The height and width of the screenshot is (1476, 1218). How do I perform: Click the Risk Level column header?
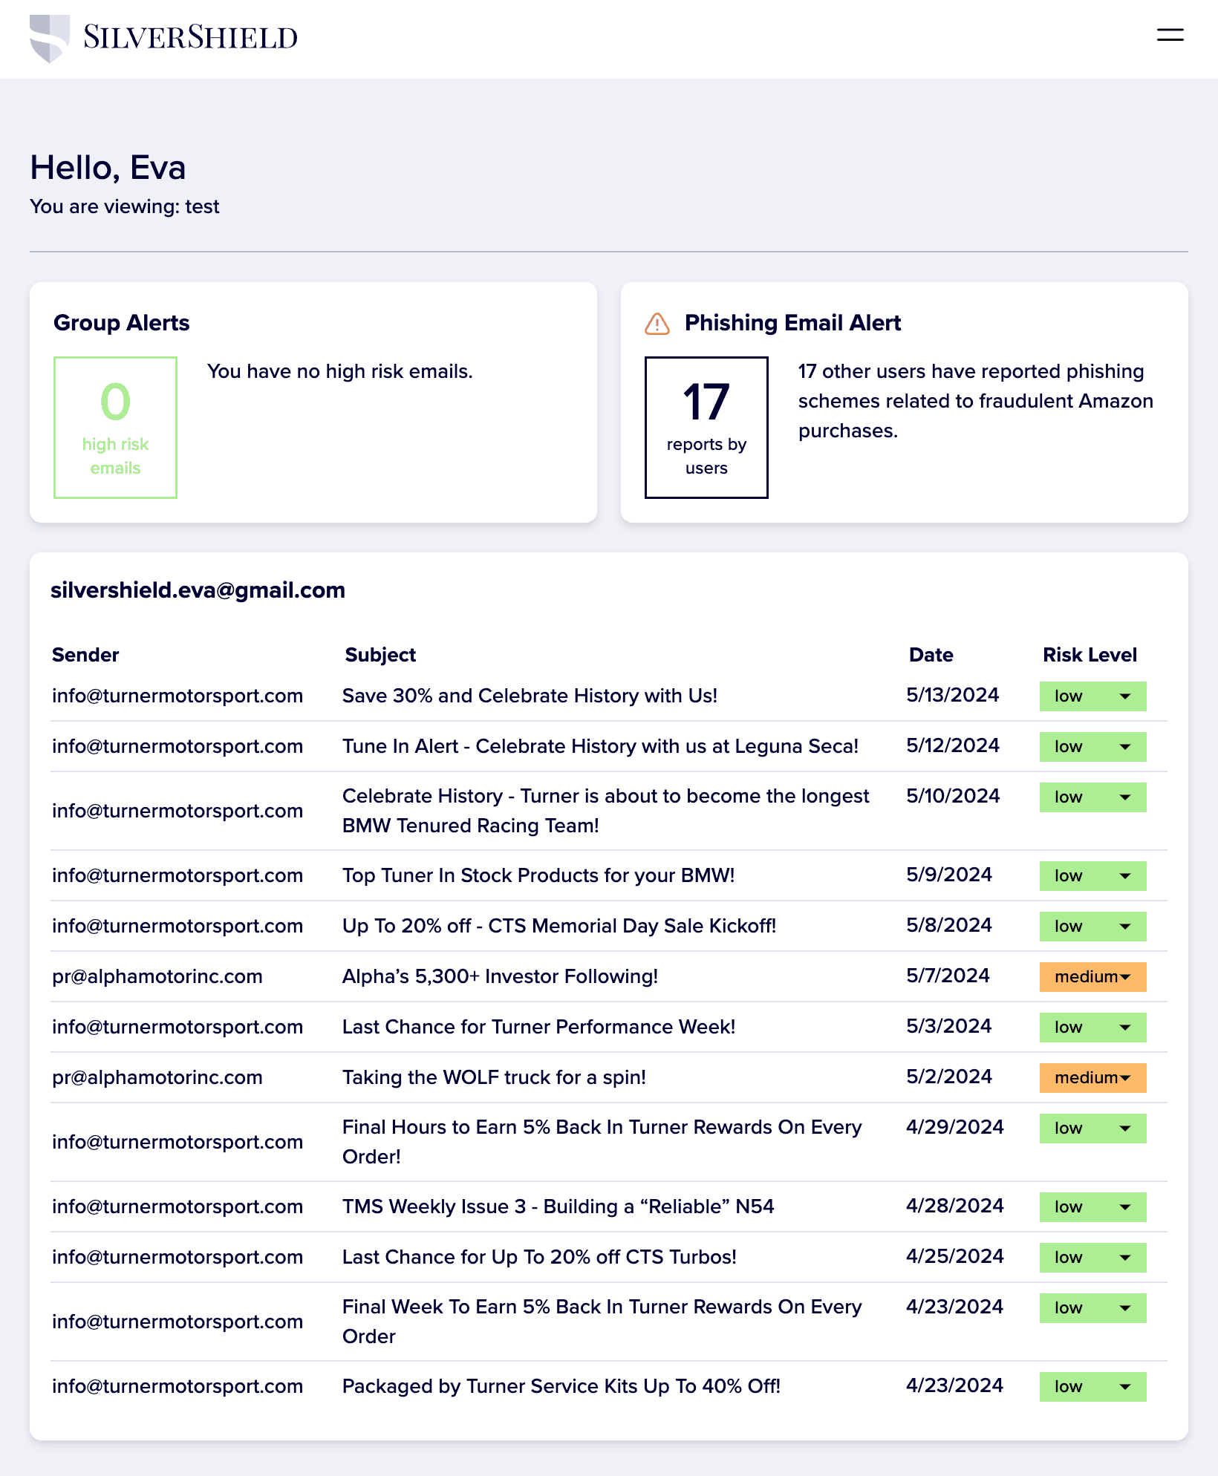(x=1090, y=655)
